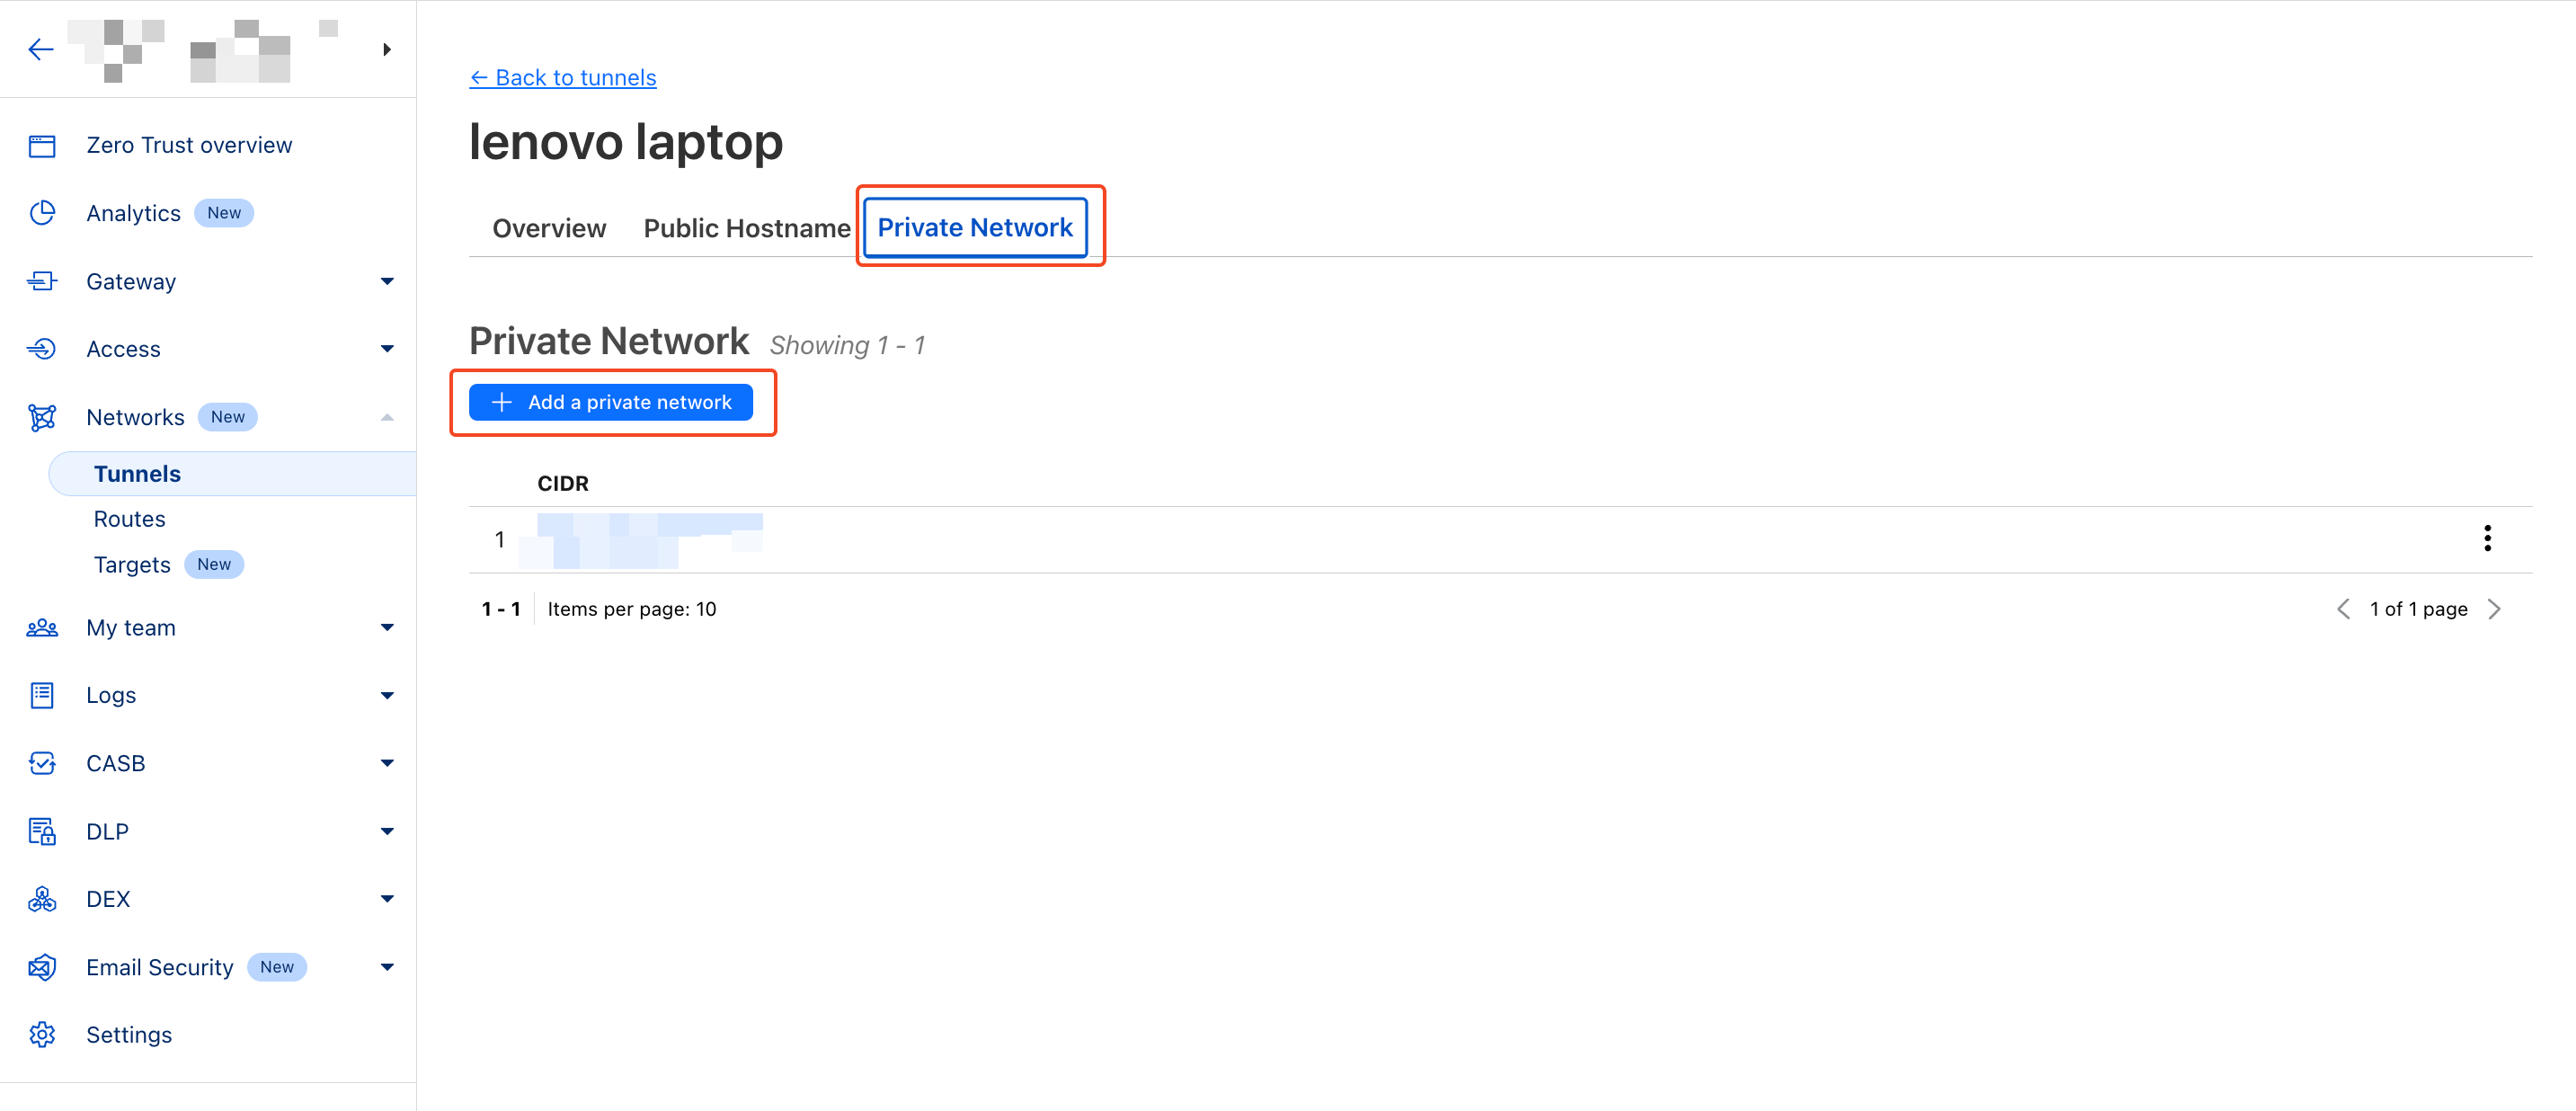Collapse the Networks section arrow
This screenshot has height=1111, width=2576.
pyautogui.click(x=387, y=417)
